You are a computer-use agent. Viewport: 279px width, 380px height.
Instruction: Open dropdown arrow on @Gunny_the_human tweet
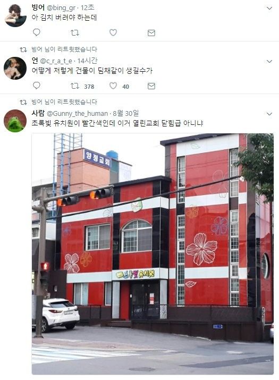(269, 114)
